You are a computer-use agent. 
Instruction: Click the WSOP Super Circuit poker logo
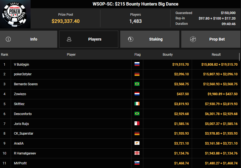pyautogui.click(x=15, y=14)
